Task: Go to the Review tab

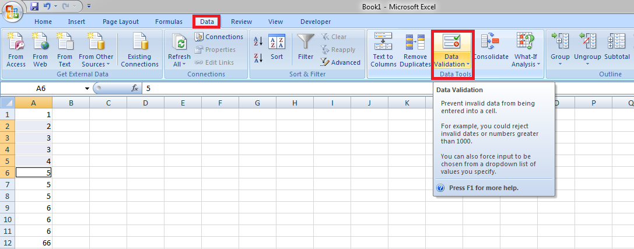Action: pos(241,22)
